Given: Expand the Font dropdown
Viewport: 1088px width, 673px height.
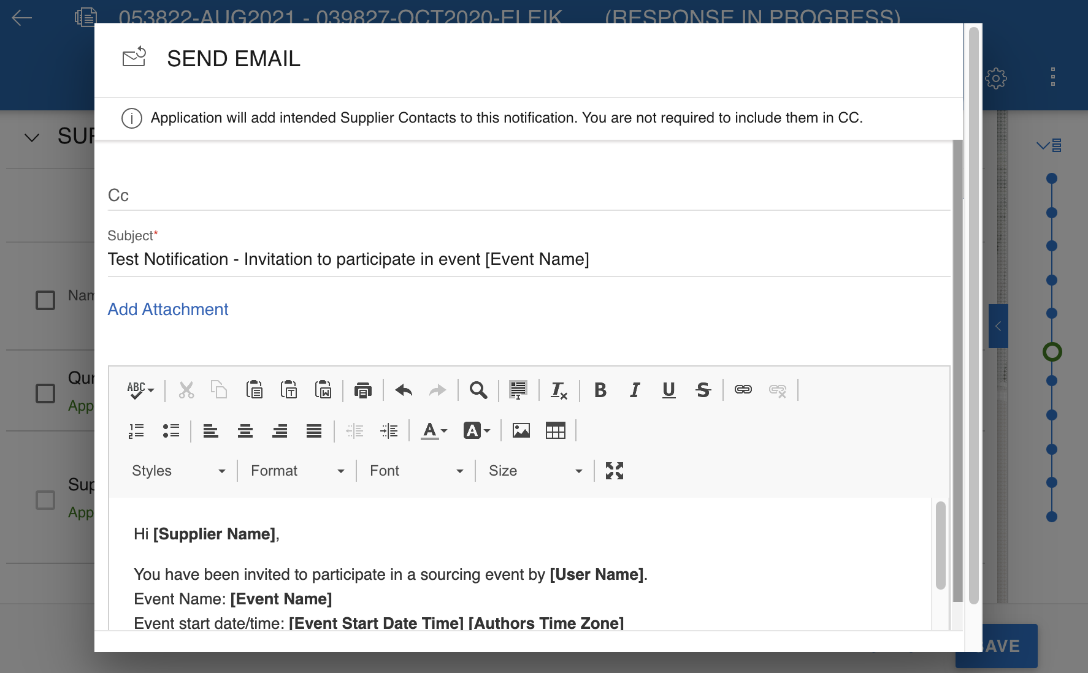Looking at the screenshot, I should tap(416, 471).
